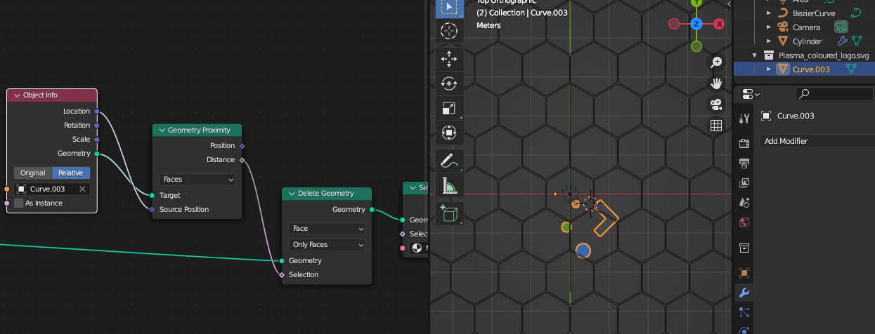Select the Add Cube tool
The width and height of the screenshot is (875, 334).
(448, 213)
